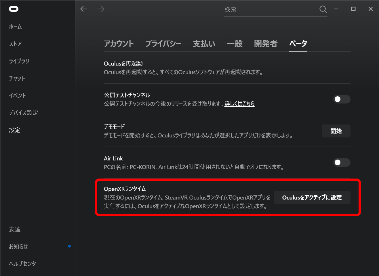Open the 詳しくはこちら link
379x276 pixels.
click(239, 104)
